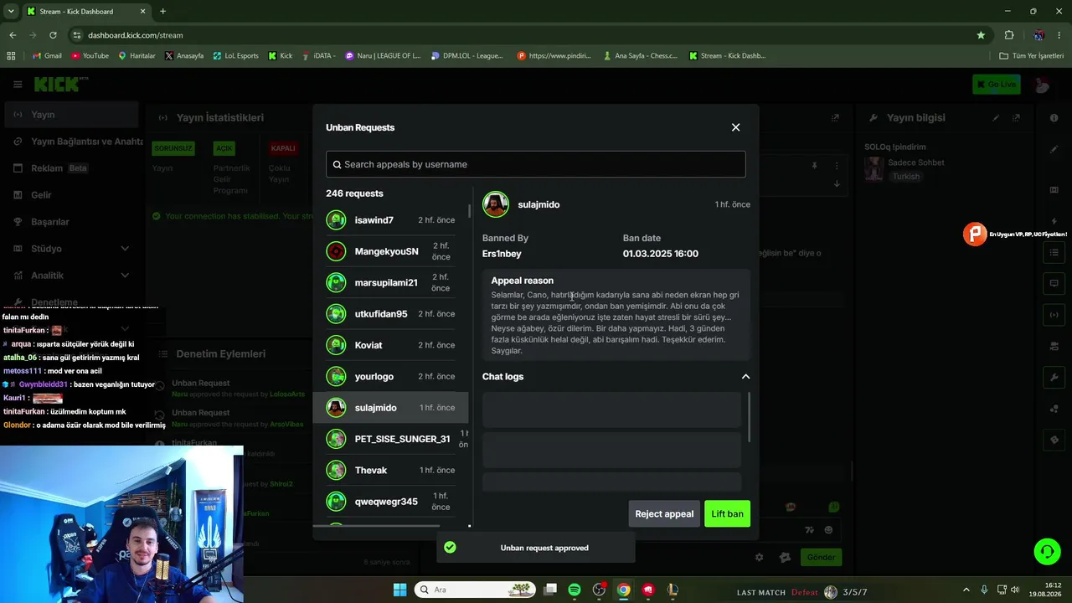1072x603 pixels.
Task: Toggle the Kick sidebar hamburger menu
Action: point(18,85)
